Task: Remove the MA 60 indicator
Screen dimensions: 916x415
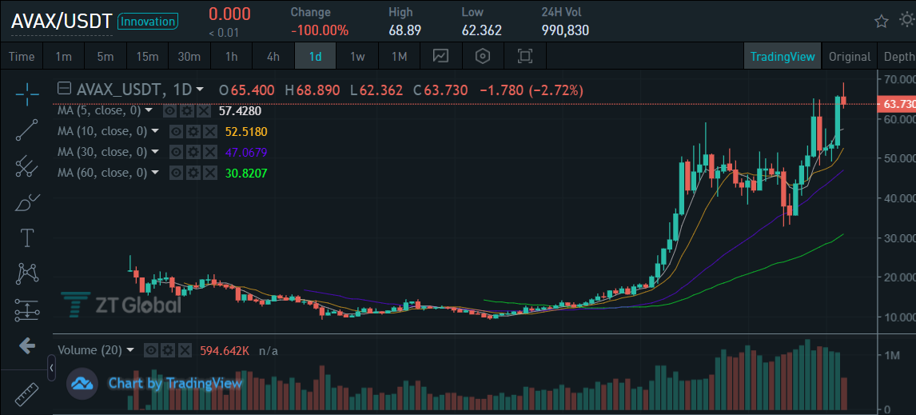Action: [x=209, y=173]
